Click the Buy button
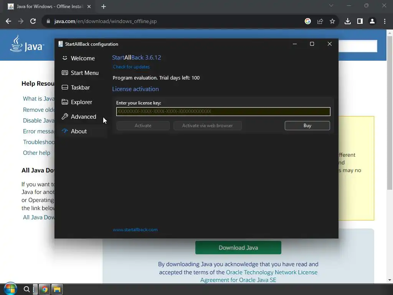 click(307, 126)
